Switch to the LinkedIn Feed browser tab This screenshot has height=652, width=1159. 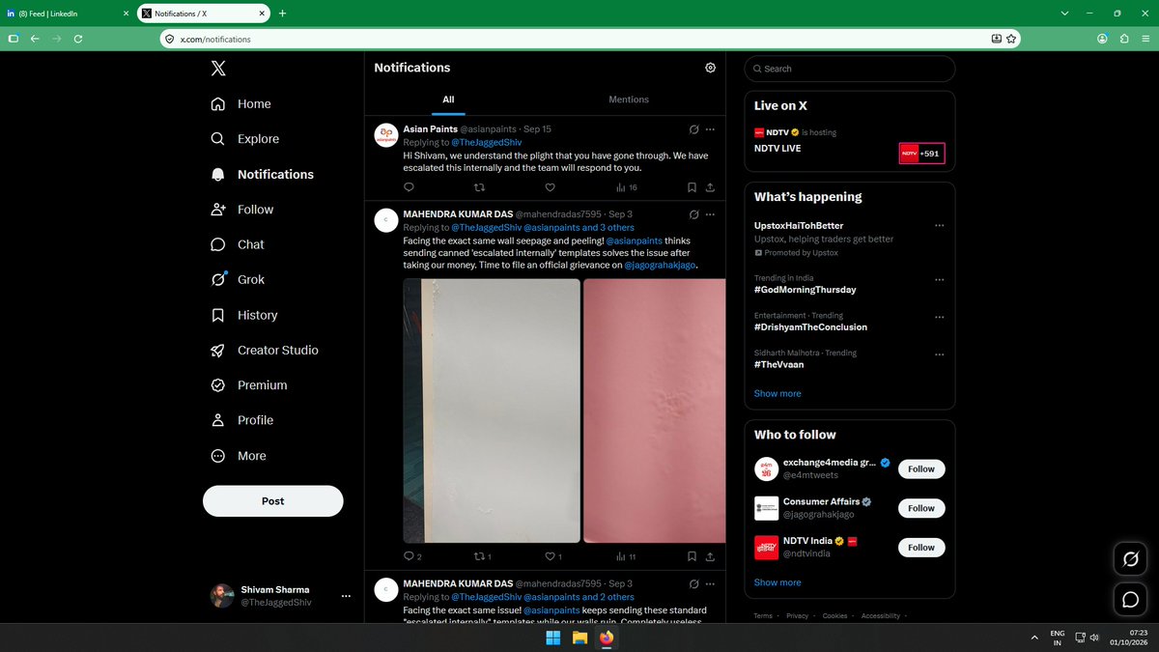[x=68, y=14]
